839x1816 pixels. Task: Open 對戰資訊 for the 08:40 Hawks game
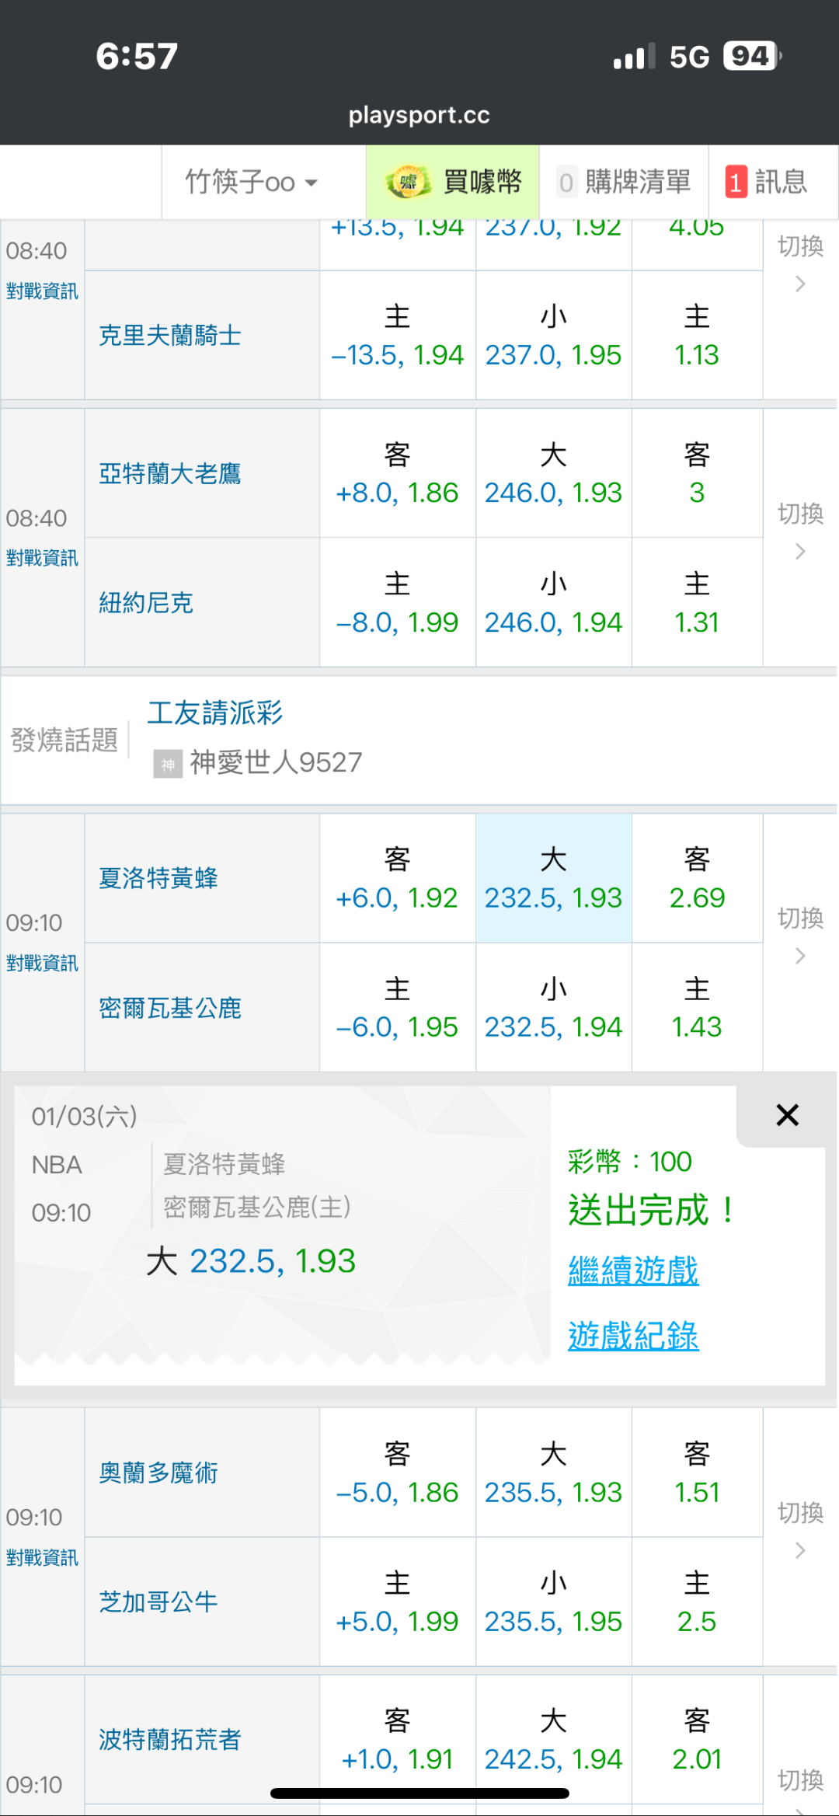click(x=42, y=558)
